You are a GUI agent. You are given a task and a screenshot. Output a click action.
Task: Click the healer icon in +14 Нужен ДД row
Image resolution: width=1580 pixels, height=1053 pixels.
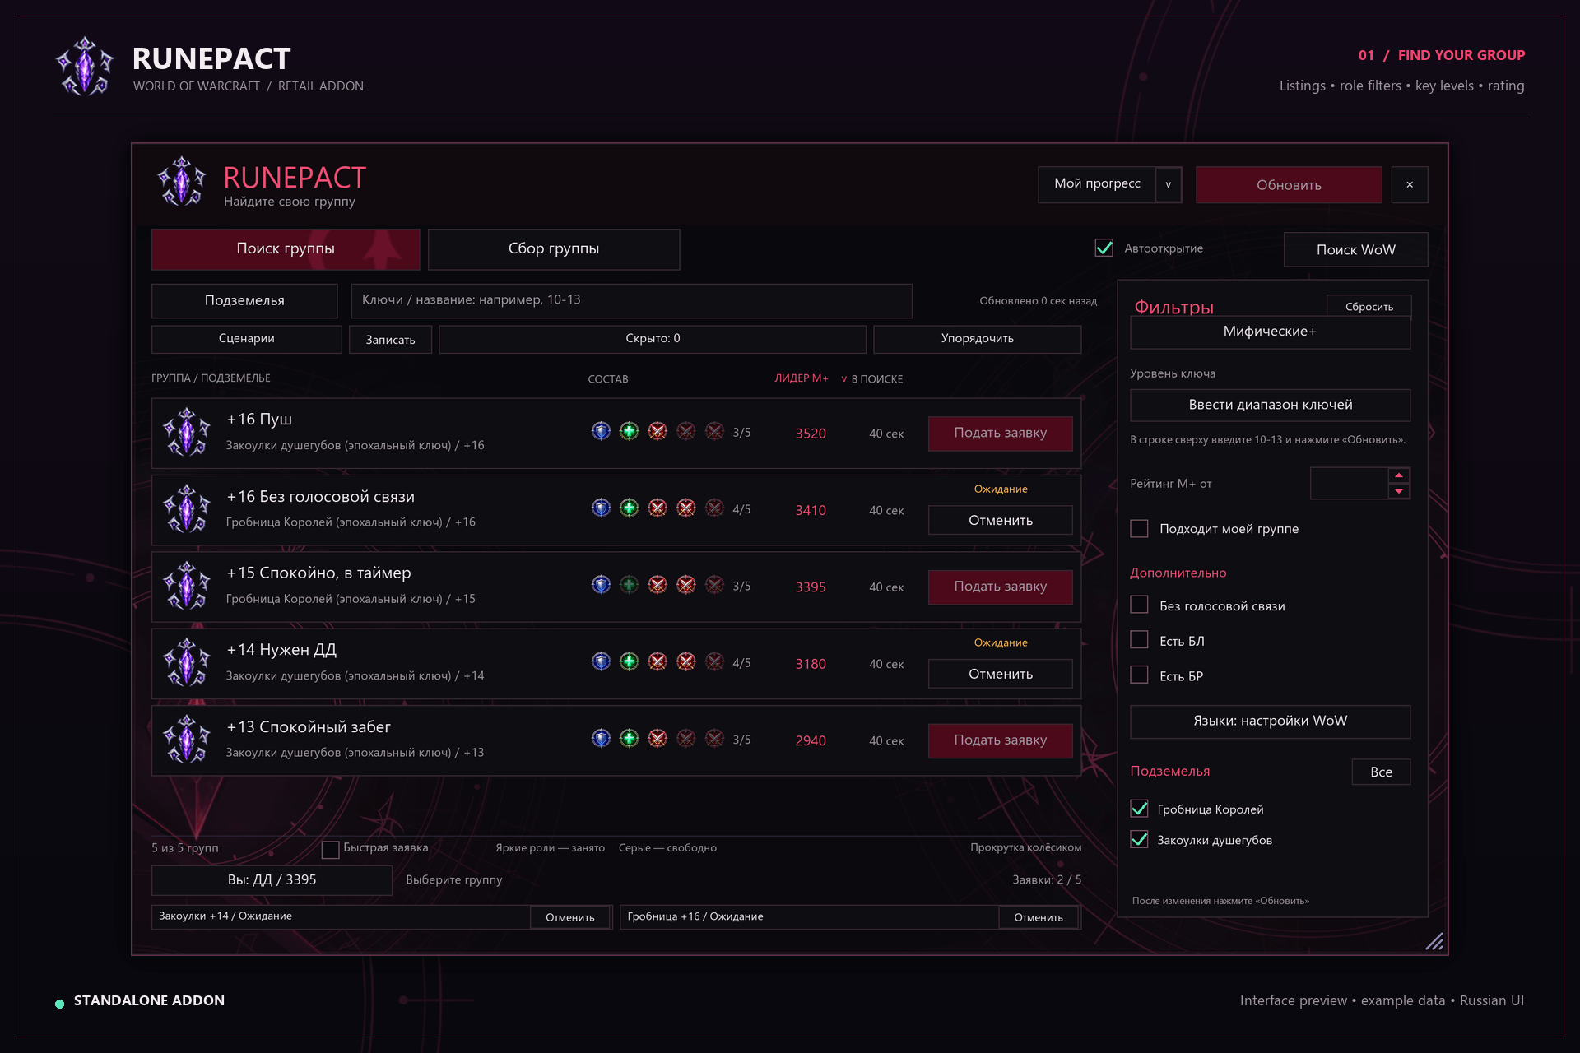630,661
